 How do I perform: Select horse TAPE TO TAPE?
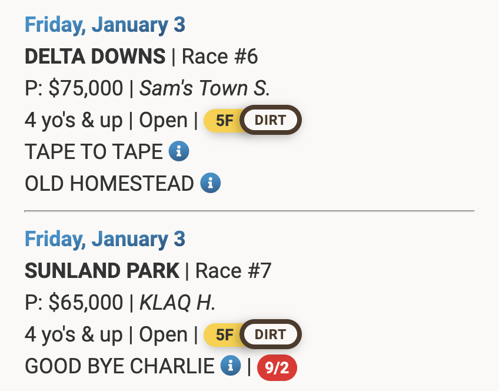94,152
